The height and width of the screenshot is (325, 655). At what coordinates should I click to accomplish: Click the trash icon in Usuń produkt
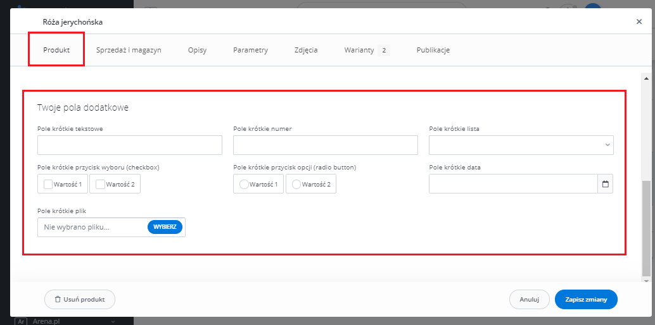click(x=58, y=299)
